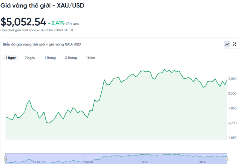The image size is (239, 166).
Task: Switch to the 1 Tháng range
Action: [50, 58]
